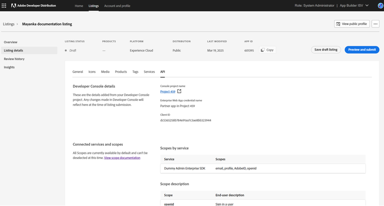Switch to the Media tab
This screenshot has width=384, height=206.
(105, 72)
